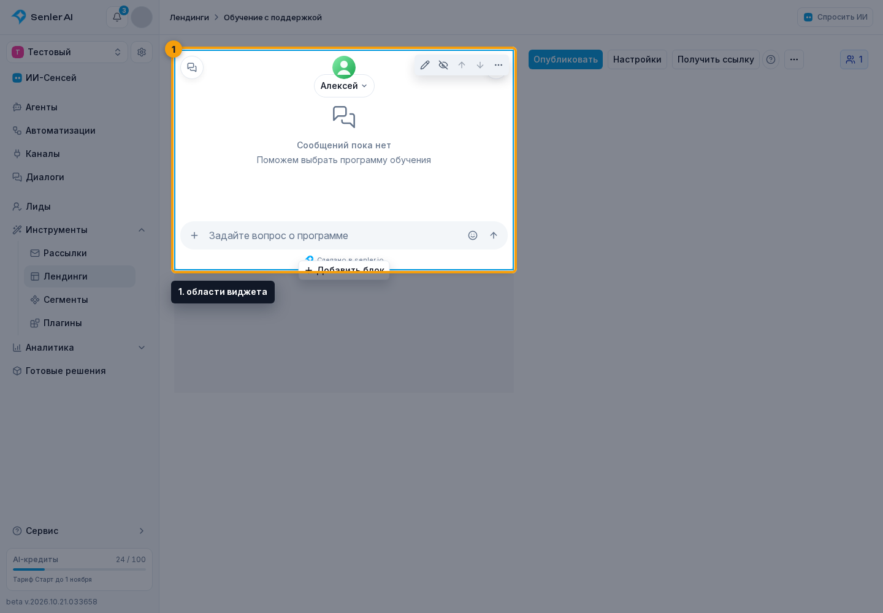Open Плагины under Инструменты
Image resolution: width=883 pixels, height=613 pixels.
(80, 323)
